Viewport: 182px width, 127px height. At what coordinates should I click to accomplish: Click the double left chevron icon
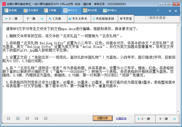[170, 11]
